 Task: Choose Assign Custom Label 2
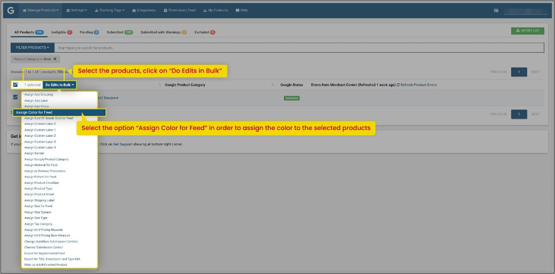(40, 136)
